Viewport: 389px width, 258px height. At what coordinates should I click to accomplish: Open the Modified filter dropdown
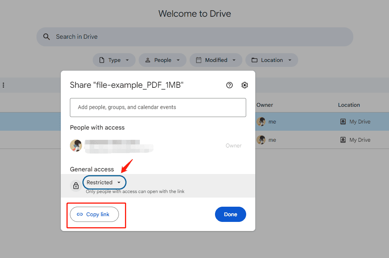pos(216,60)
